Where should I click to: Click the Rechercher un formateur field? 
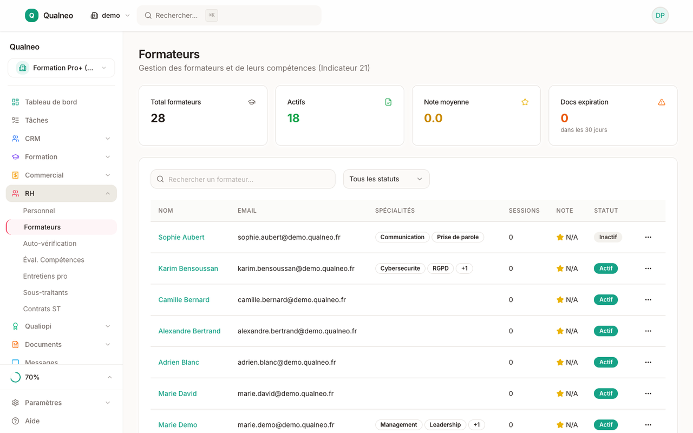pos(243,179)
